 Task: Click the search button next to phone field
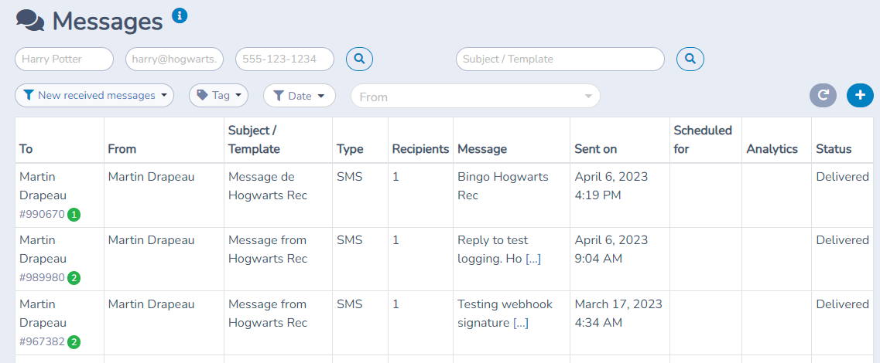click(x=360, y=59)
